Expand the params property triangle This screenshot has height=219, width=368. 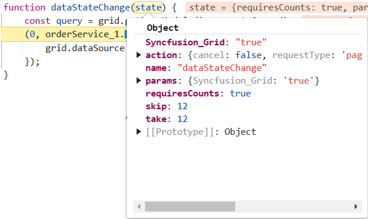coord(139,81)
